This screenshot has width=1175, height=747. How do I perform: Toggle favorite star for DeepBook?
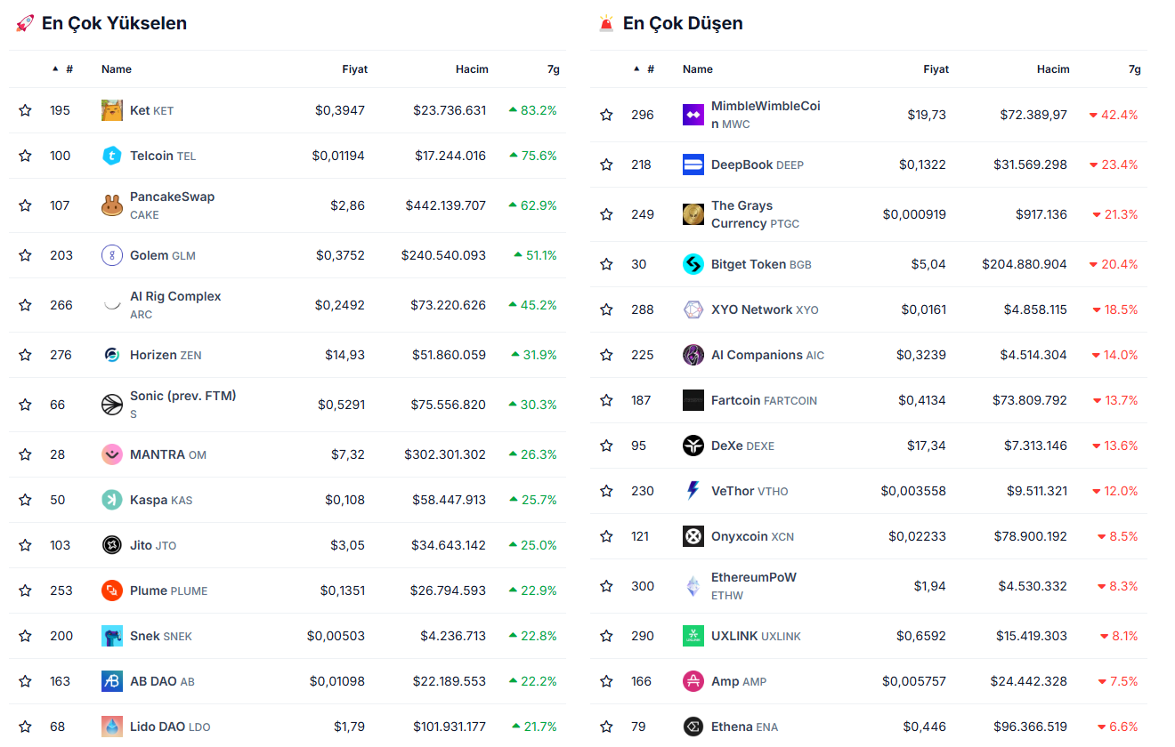tap(606, 165)
